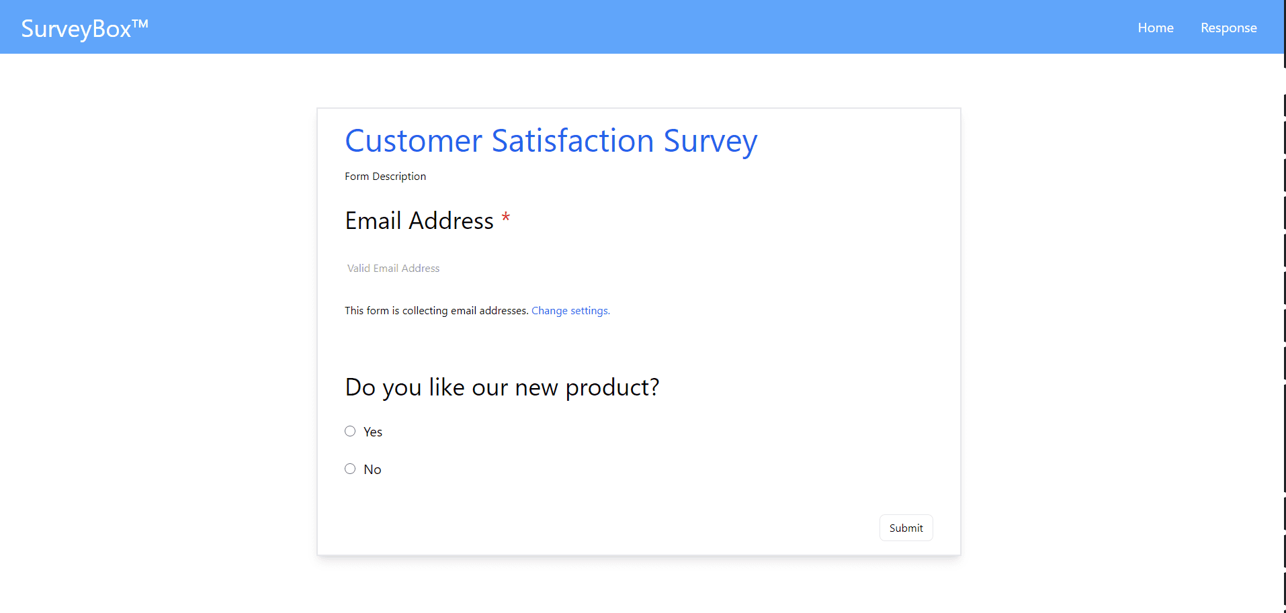
Task: Click the email collection notice text
Action: click(x=436, y=310)
